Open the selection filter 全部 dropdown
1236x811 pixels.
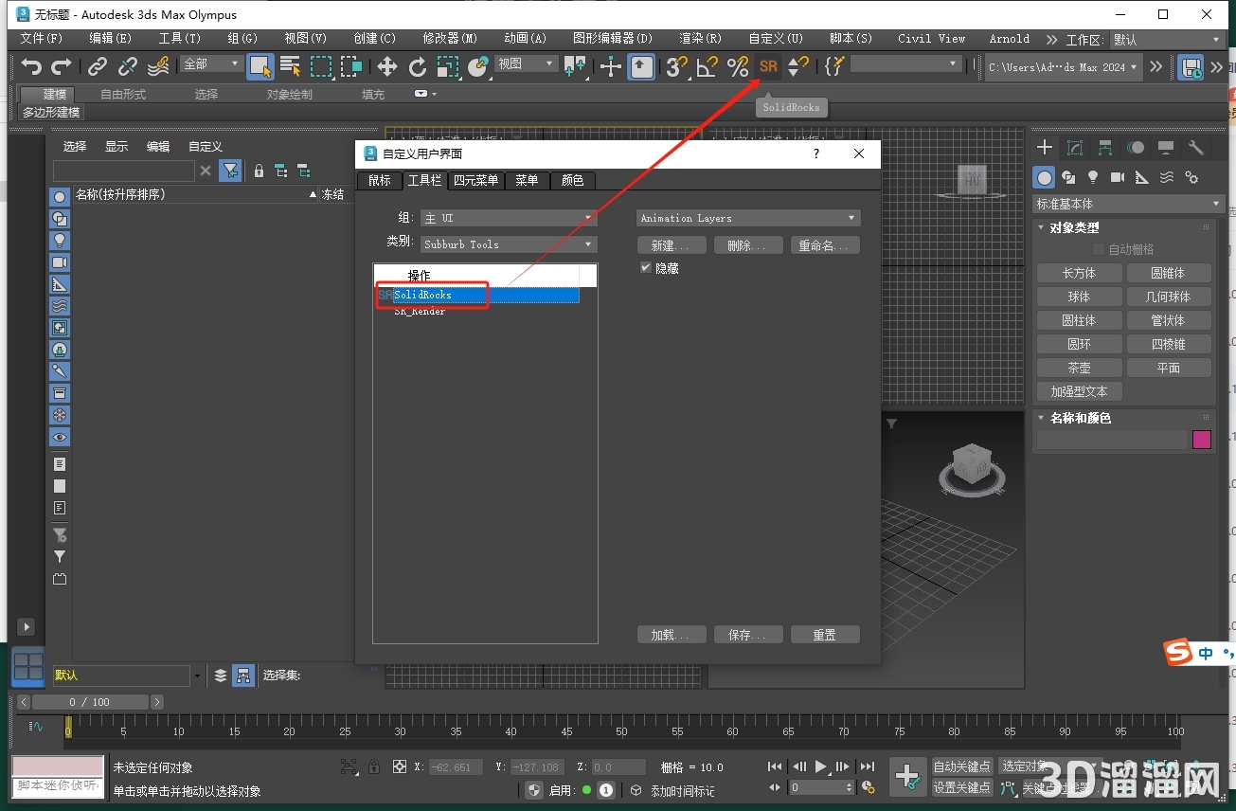pyautogui.click(x=211, y=63)
